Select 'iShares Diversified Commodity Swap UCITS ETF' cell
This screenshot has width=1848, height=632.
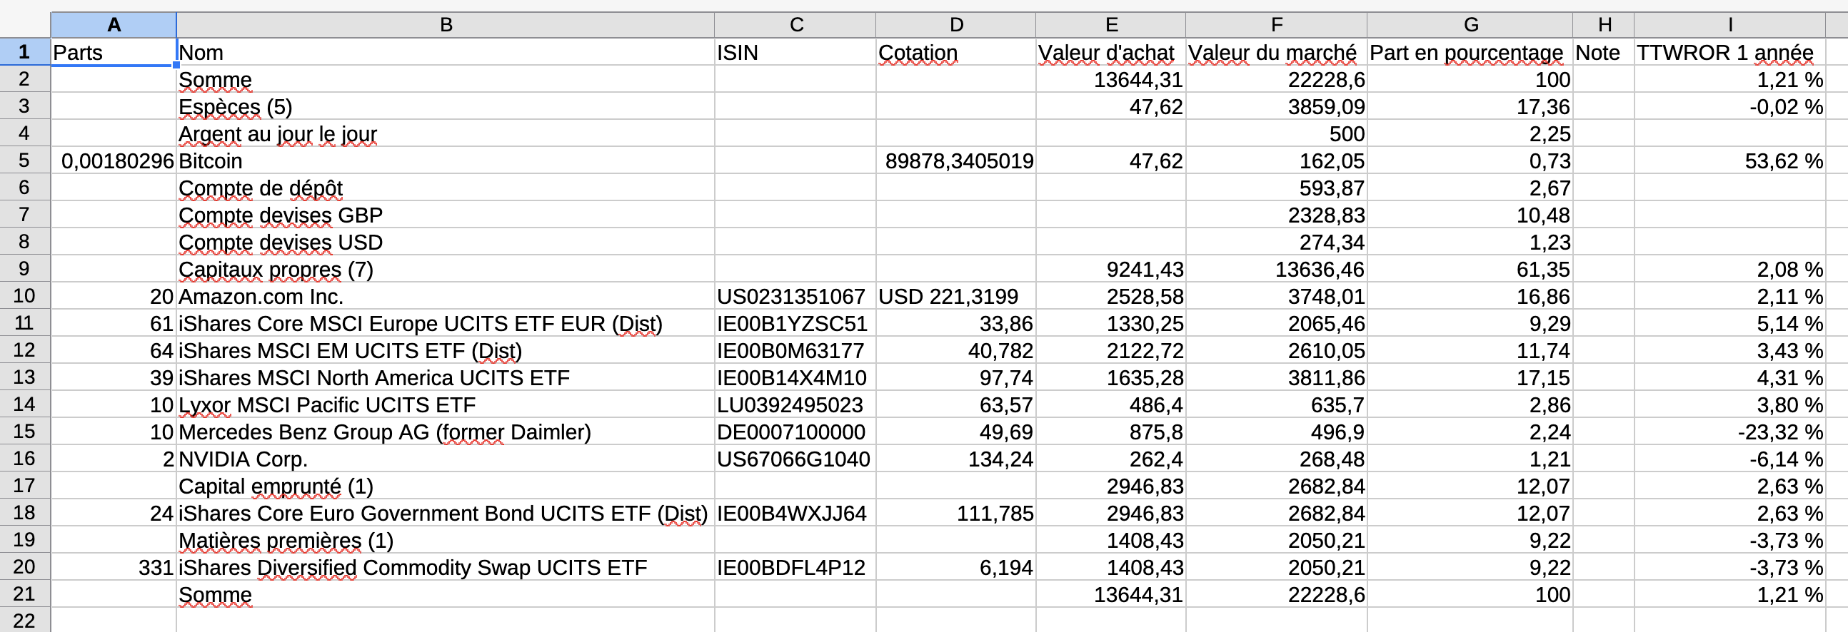(x=446, y=567)
